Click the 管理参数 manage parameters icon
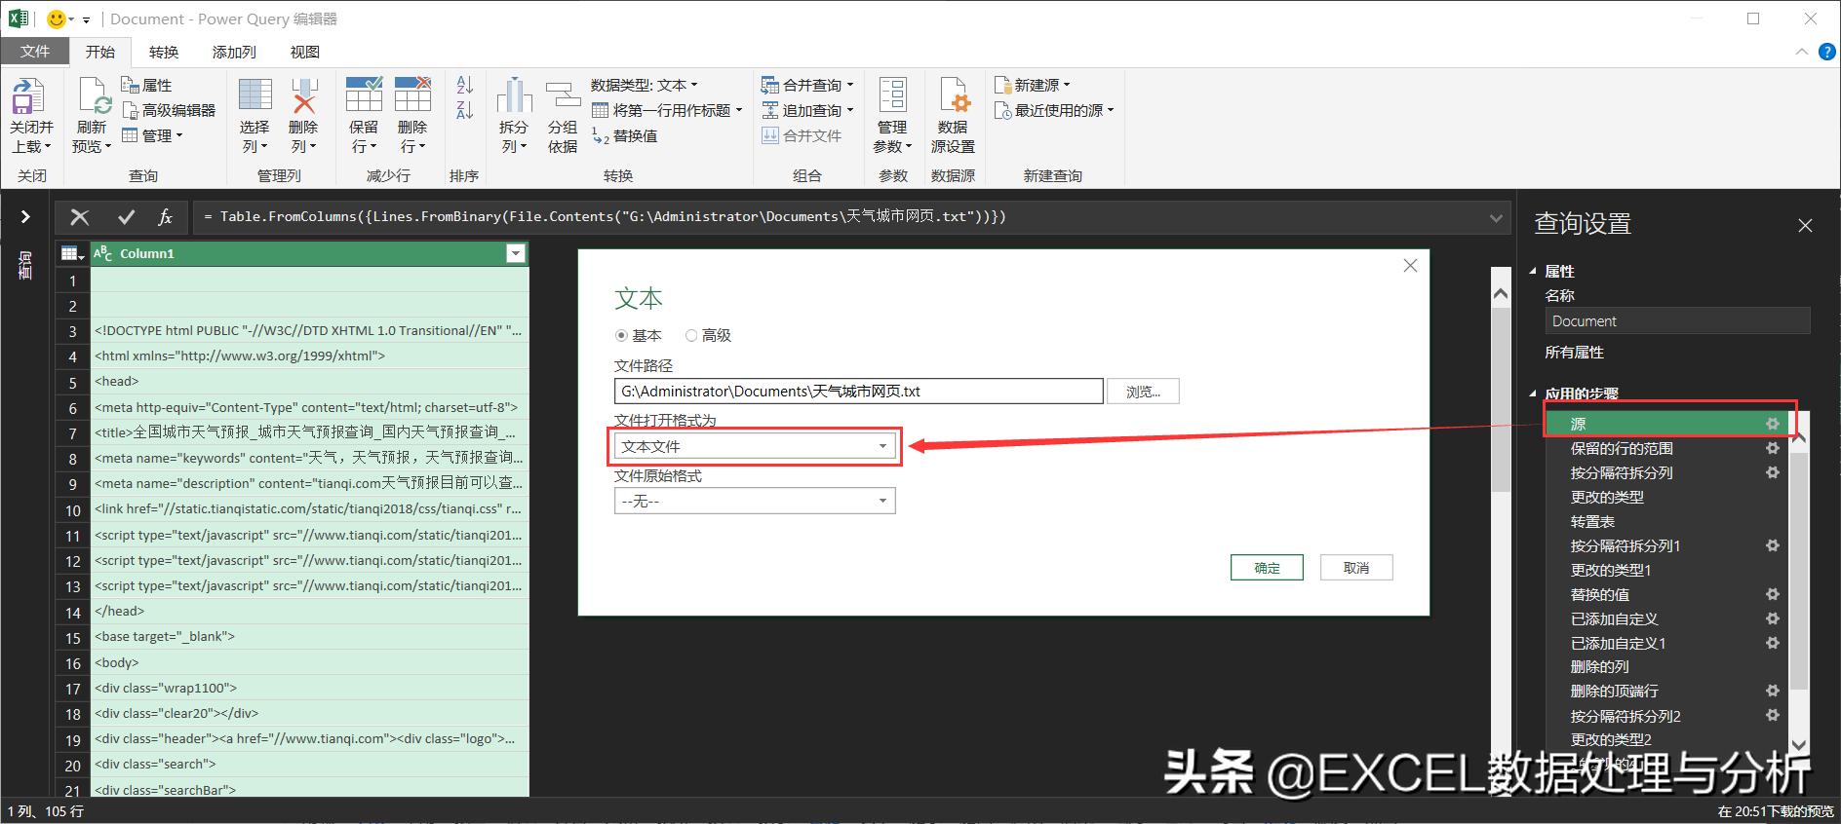Image resolution: width=1841 pixels, height=824 pixels. (893, 95)
